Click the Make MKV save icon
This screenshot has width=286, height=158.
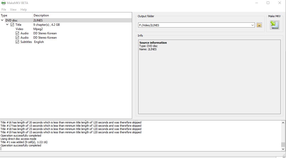click(x=275, y=25)
